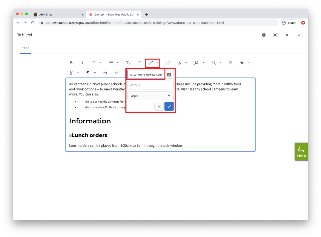
Task: Click the Information heading
Action: [90, 121]
